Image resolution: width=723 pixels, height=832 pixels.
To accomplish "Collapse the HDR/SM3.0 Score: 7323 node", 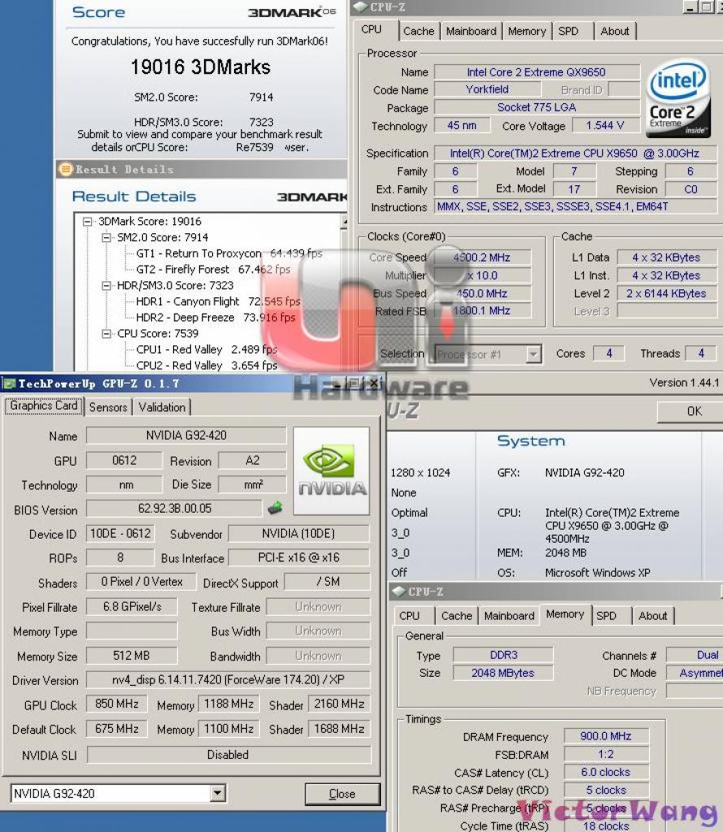I will [106, 285].
